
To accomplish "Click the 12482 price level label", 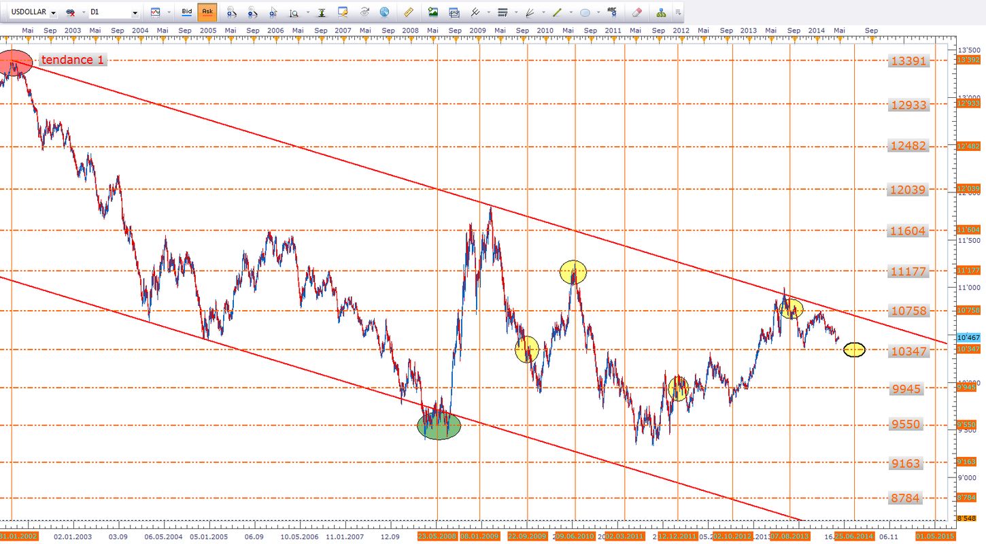I will [908, 146].
